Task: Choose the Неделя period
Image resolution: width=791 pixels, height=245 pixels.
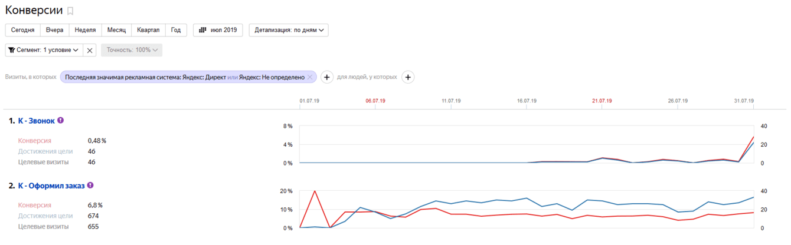Action: point(85,30)
